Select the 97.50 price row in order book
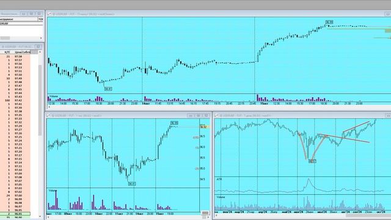 click(x=15, y=75)
